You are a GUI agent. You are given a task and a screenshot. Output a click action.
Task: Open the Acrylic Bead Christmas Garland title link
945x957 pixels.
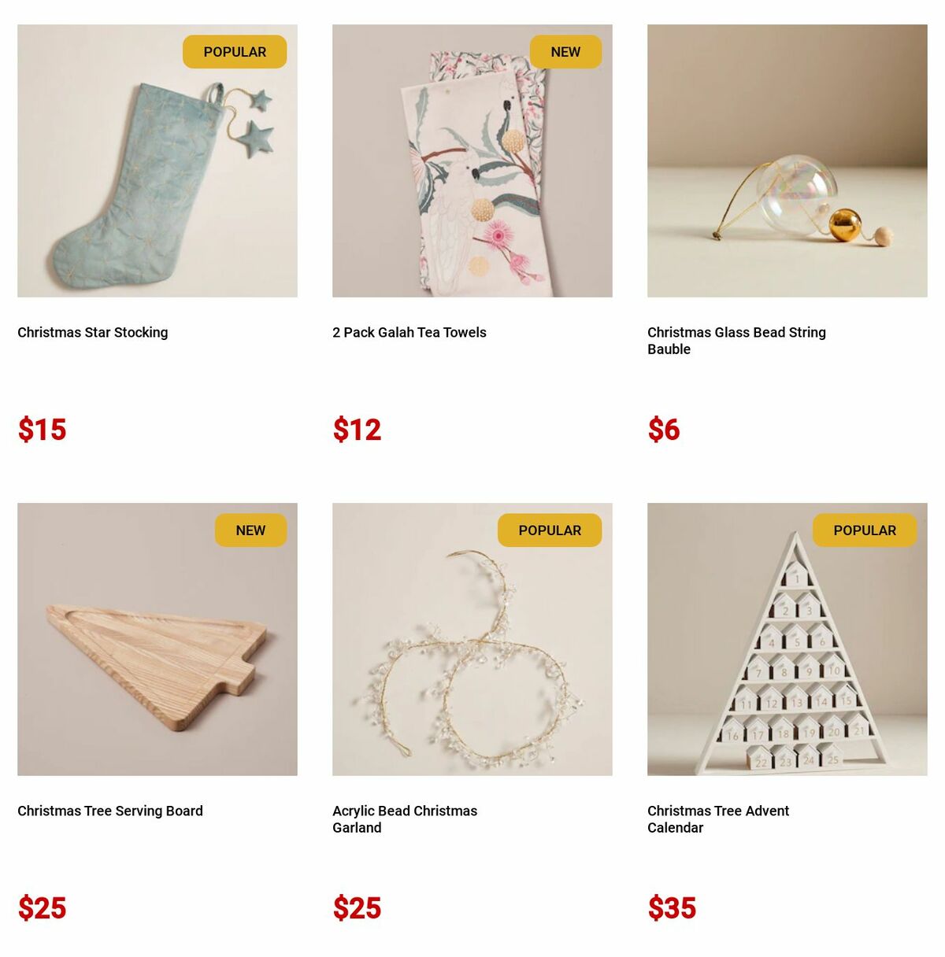405,819
